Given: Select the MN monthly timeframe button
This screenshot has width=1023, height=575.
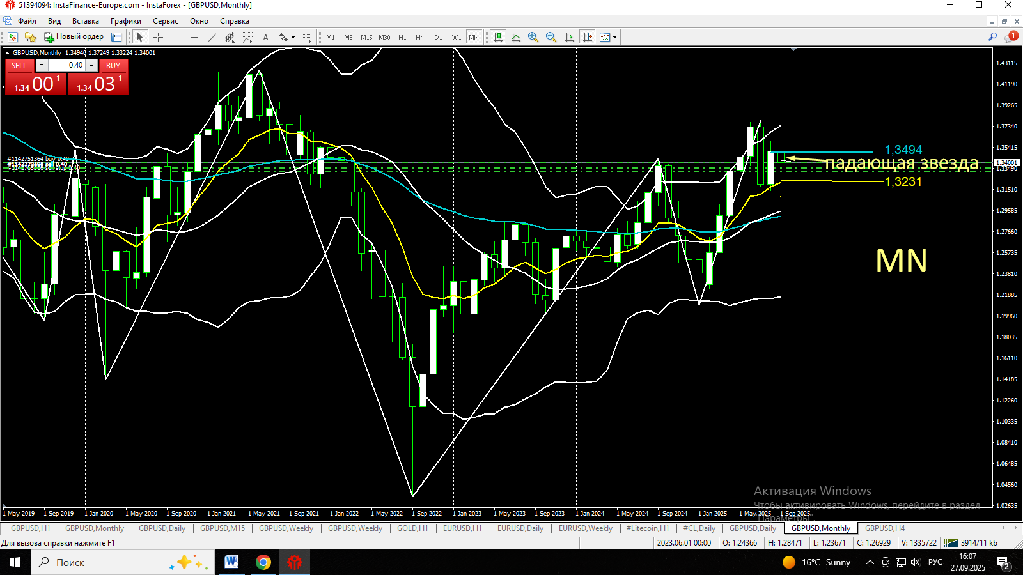Looking at the screenshot, I should pyautogui.click(x=474, y=37).
